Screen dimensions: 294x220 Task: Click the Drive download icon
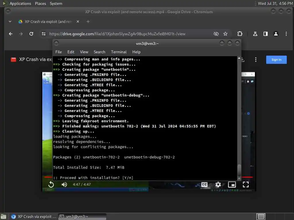[243, 60]
